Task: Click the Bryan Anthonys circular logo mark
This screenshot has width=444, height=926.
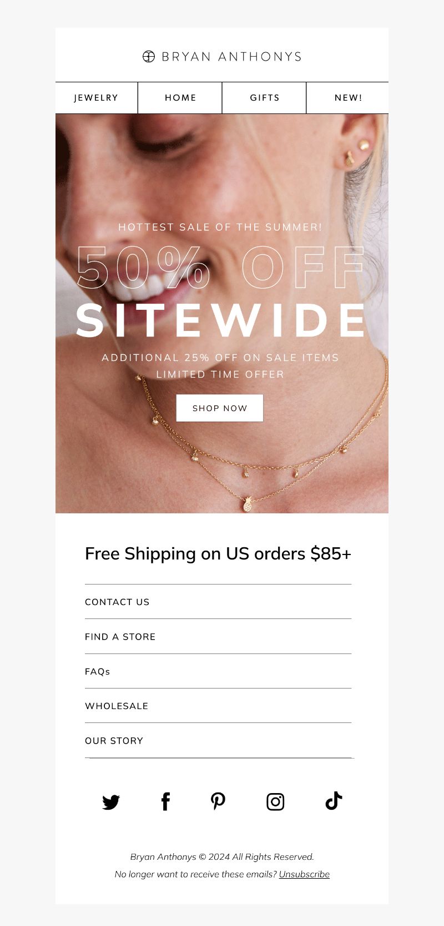Action: pos(149,56)
